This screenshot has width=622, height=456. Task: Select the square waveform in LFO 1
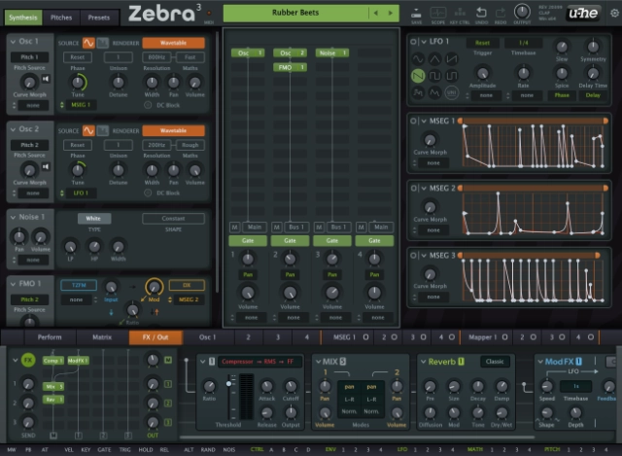[434, 76]
